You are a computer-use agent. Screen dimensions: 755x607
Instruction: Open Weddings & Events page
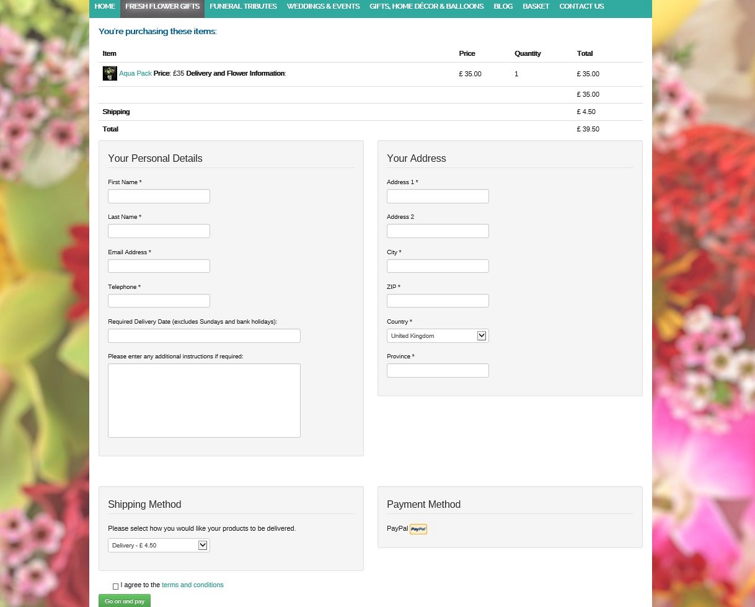(323, 6)
